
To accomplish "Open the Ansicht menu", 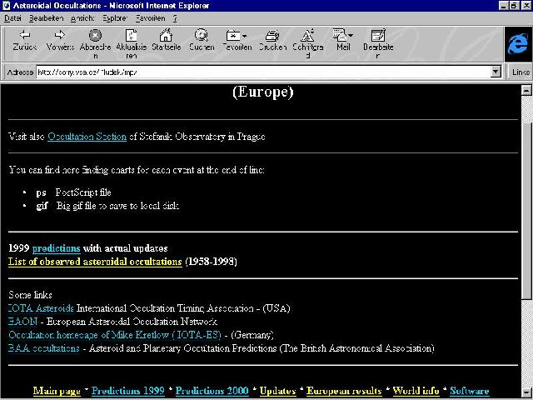I will tap(82, 17).
